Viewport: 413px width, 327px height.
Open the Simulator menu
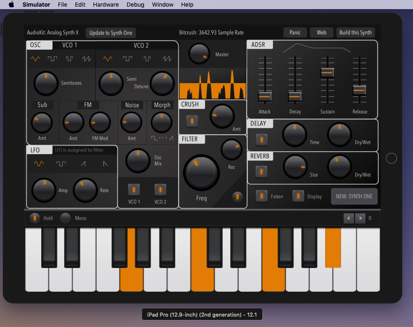coord(36,5)
